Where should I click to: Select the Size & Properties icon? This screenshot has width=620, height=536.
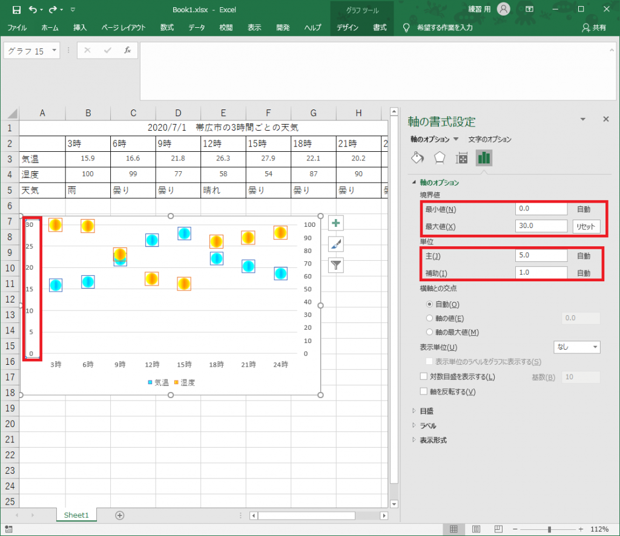(461, 158)
